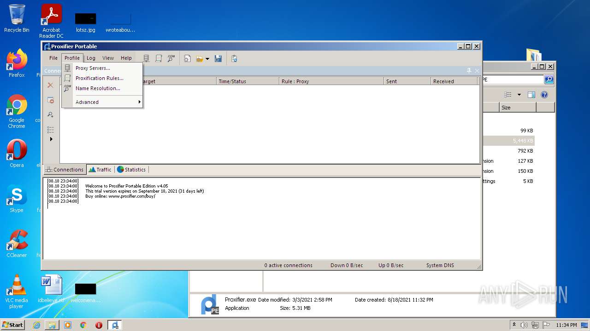
Task: Select the 99 KB file row
Action: 509,131
